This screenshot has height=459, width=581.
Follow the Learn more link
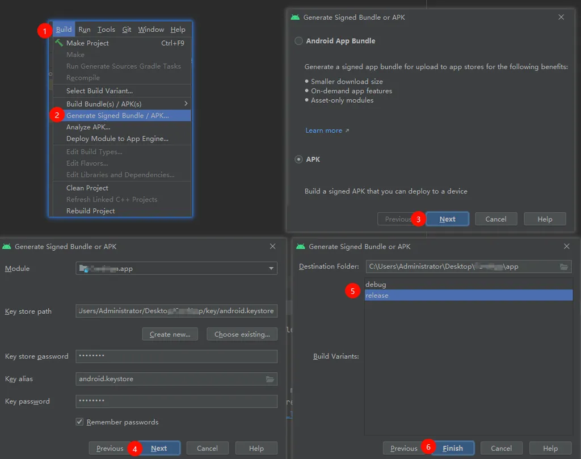click(323, 130)
